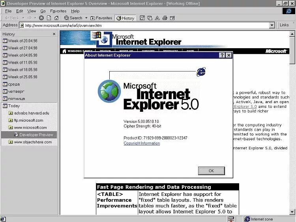Open the Favorites menu
296x222 pixels.
[x=58, y=11]
